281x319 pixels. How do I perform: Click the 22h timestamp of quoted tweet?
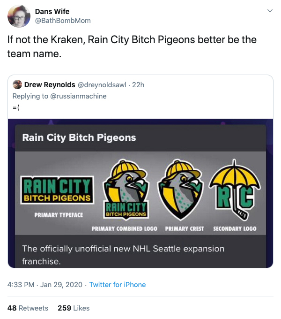point(139,85)
